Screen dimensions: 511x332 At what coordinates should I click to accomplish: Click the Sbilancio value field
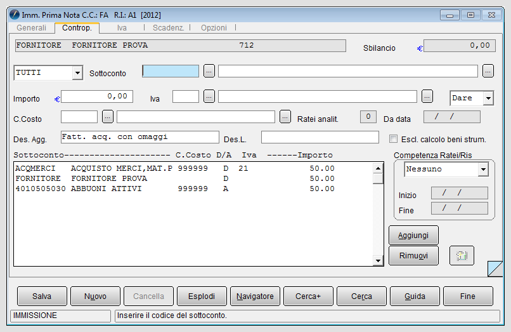click(x=460, y=46)
